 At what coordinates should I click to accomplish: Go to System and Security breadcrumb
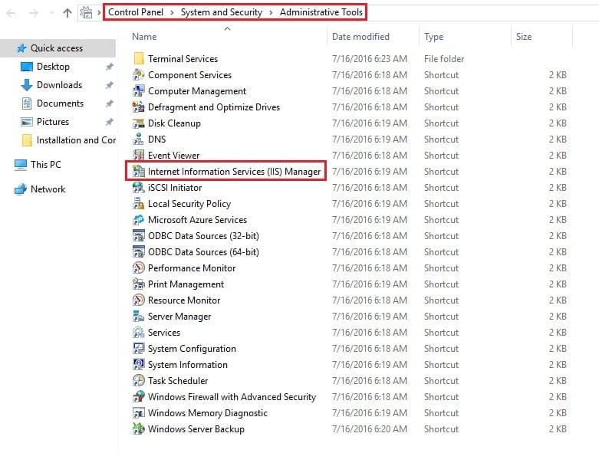tap(222, 12)
